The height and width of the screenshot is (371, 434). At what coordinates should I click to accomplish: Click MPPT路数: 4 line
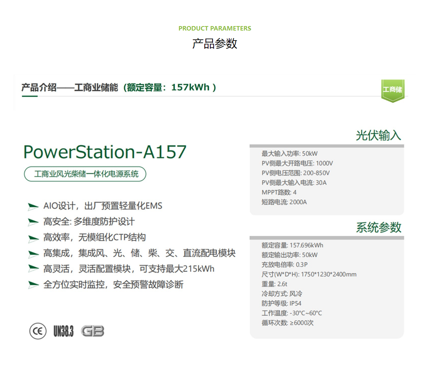coord(279,192)
